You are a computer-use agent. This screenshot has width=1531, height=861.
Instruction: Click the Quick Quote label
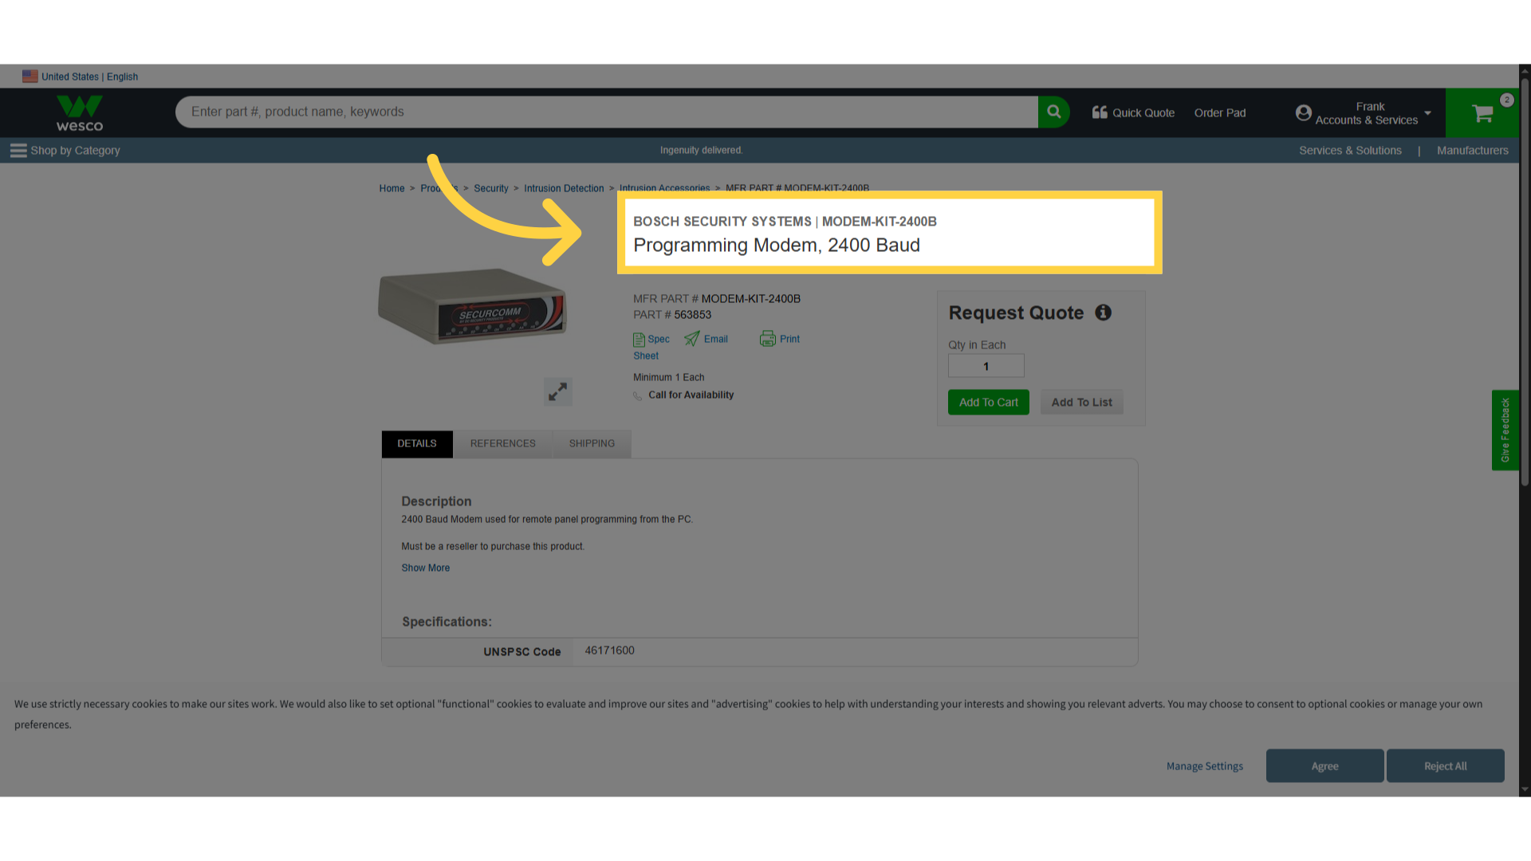coord(1143,113)
